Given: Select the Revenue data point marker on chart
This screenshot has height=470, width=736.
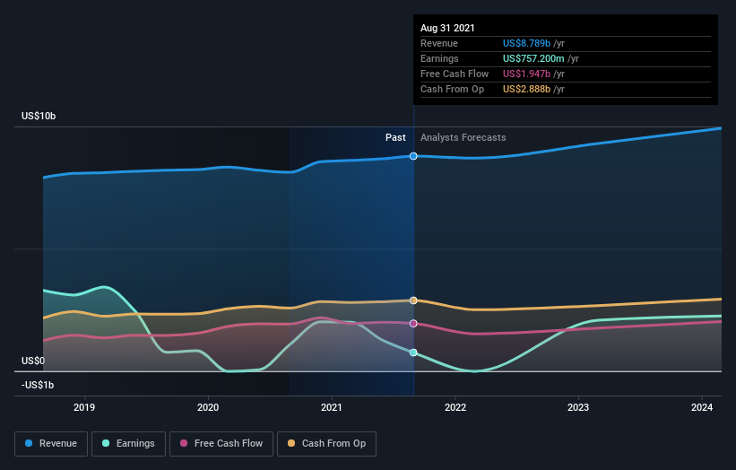Looking at the screenshot, I should coord(413,156).
